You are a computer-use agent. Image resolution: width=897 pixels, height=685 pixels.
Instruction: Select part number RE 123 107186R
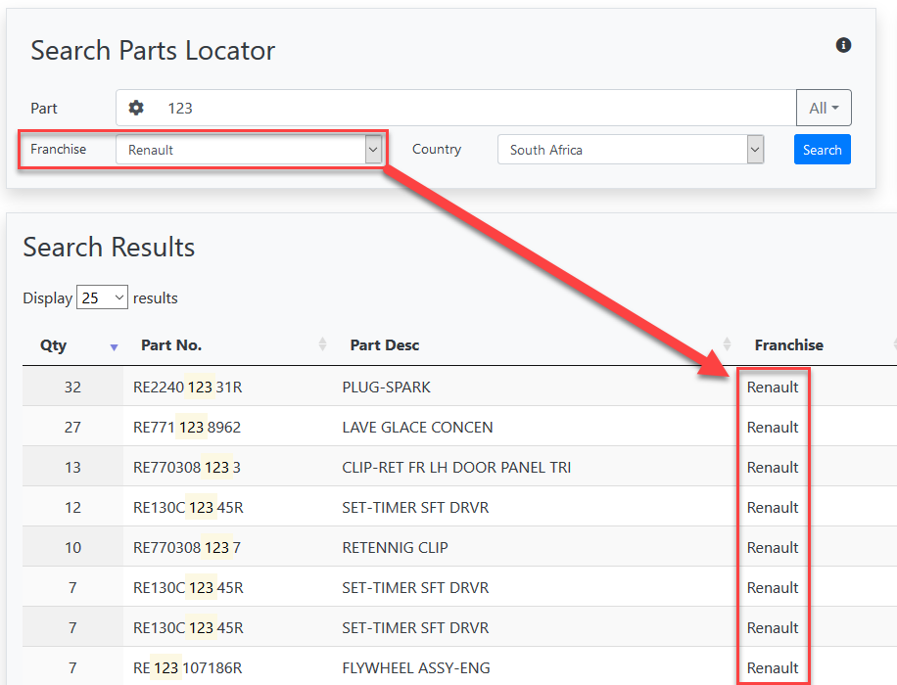pos(188,667)
